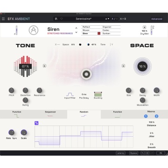Click the Arturia logo icon
Image resolution: width=168 pixels, height=168 pixels.
pos(34,30)
